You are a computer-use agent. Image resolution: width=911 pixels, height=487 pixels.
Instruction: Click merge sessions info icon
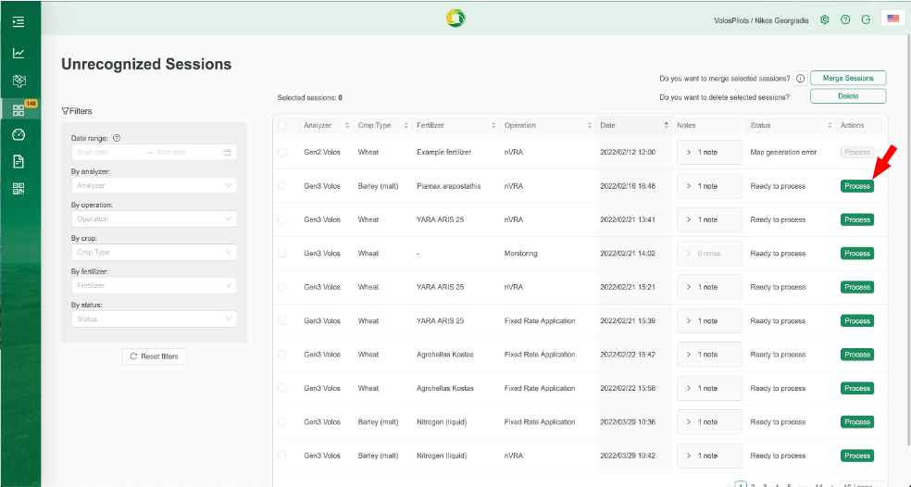[800, 79]
